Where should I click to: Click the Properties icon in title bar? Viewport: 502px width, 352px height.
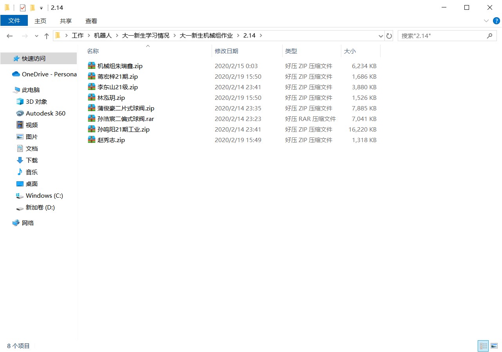pyautogui.click(x=23, y=7)
